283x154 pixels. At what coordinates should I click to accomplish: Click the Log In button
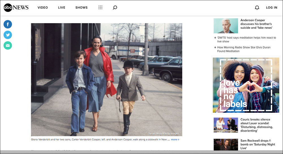point(271,8)
